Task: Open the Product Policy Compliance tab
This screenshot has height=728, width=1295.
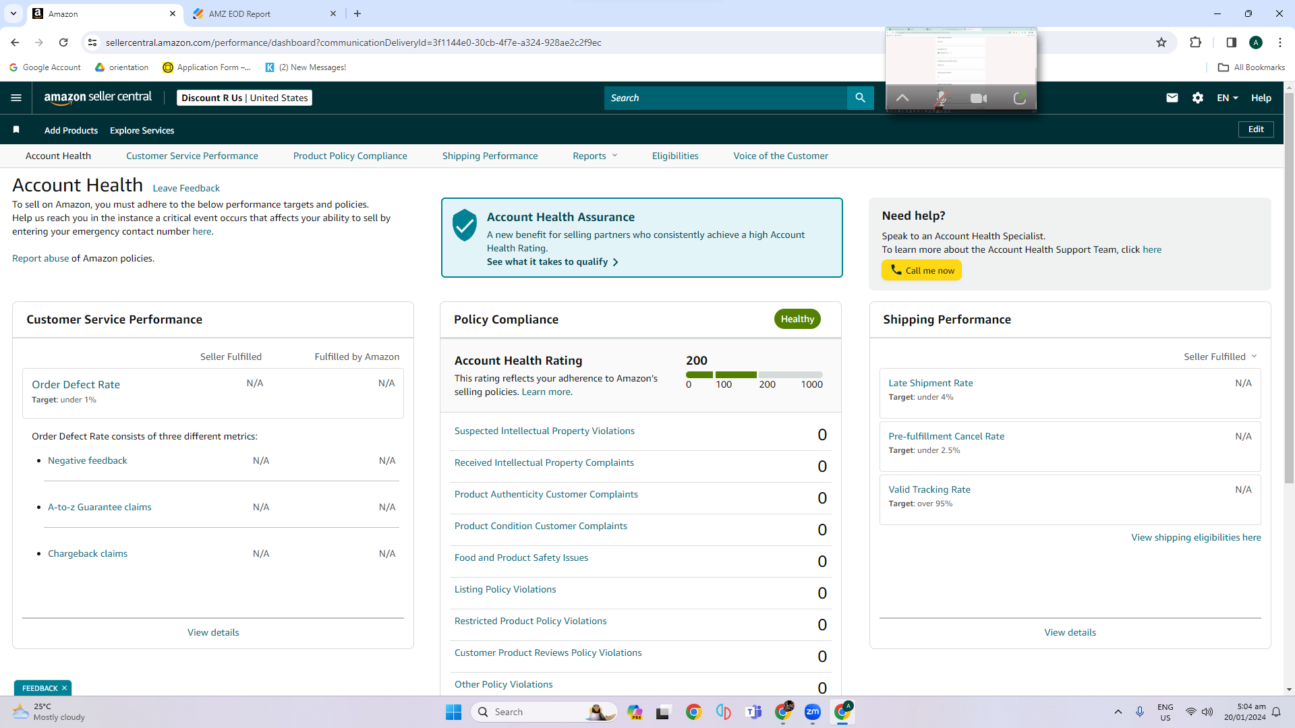Action: (x=350, y=156)
